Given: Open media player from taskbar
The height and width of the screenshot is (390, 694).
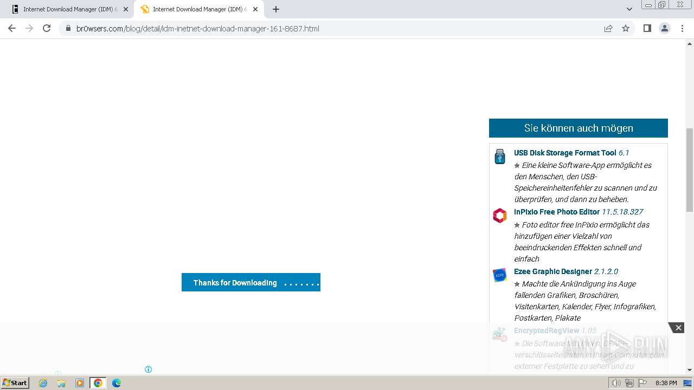Looking at the screenshot, I should tap(80, 383).
